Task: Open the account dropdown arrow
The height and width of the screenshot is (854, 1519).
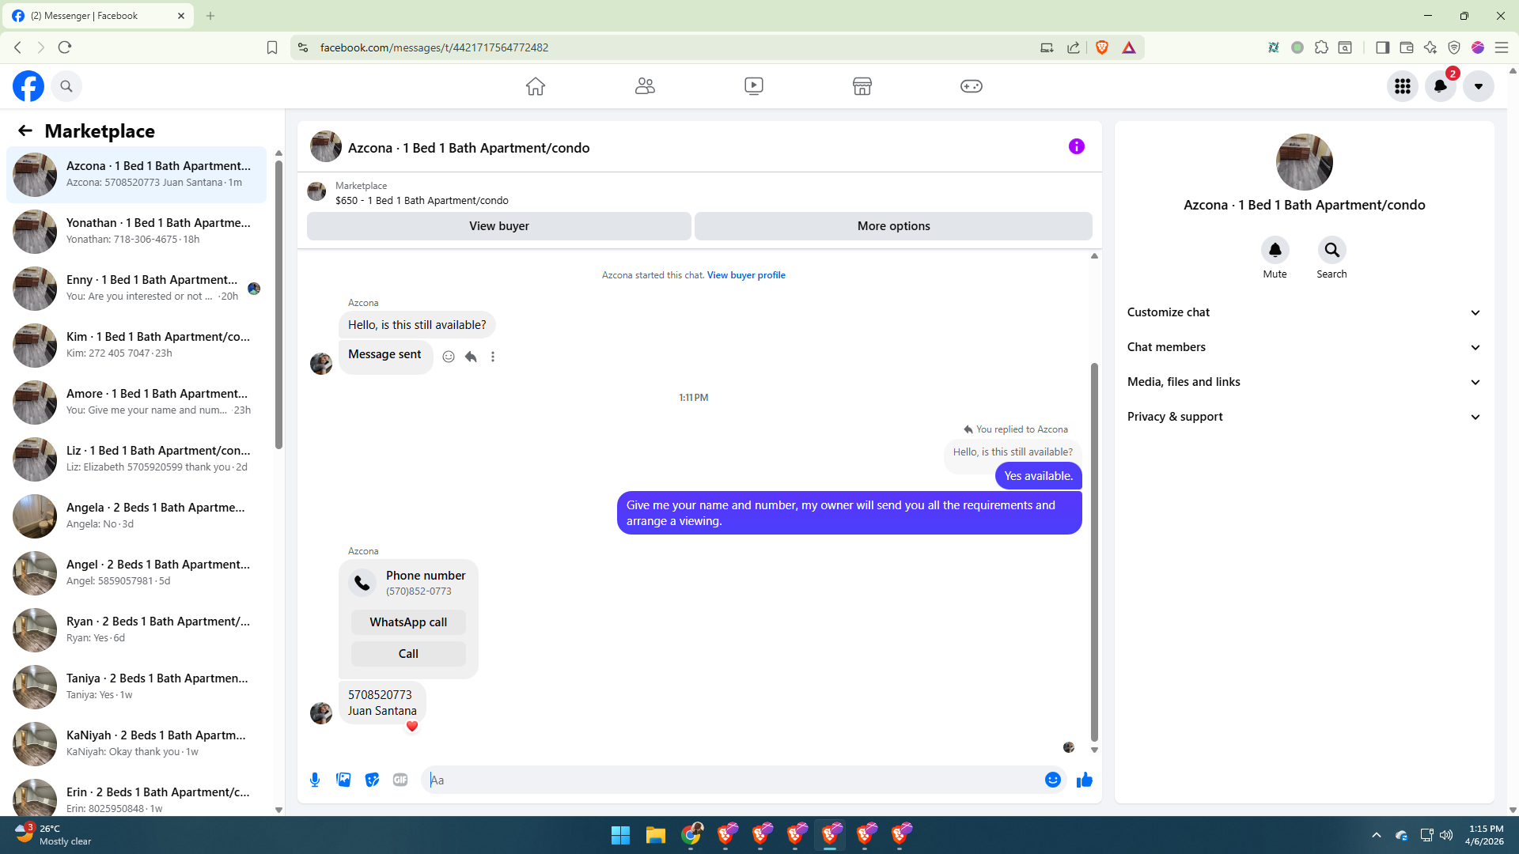Action: click(x=1479, y=86)
